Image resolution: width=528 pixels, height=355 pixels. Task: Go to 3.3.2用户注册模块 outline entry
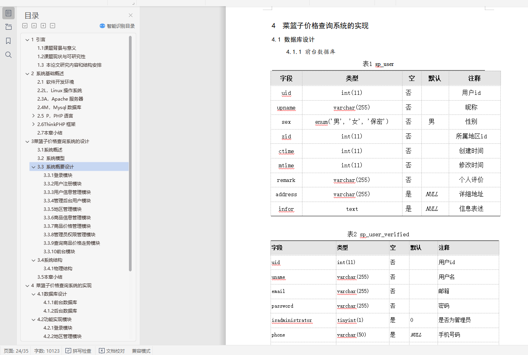62,184
